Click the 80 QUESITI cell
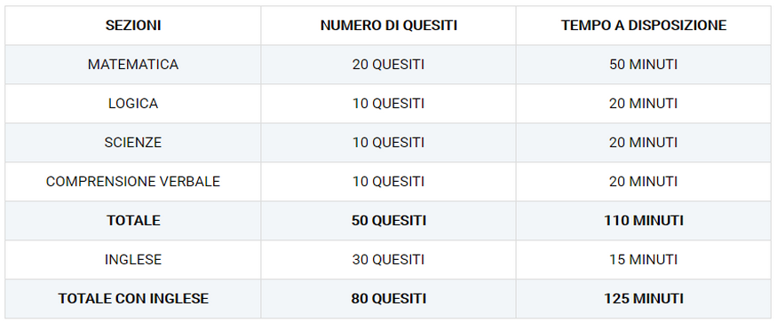Screen dimensions: 777x322 [389, 299]
